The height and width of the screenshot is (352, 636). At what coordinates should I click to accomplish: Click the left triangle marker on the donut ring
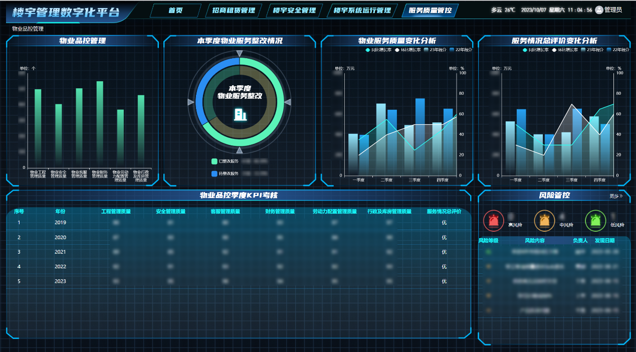point(190,102)
